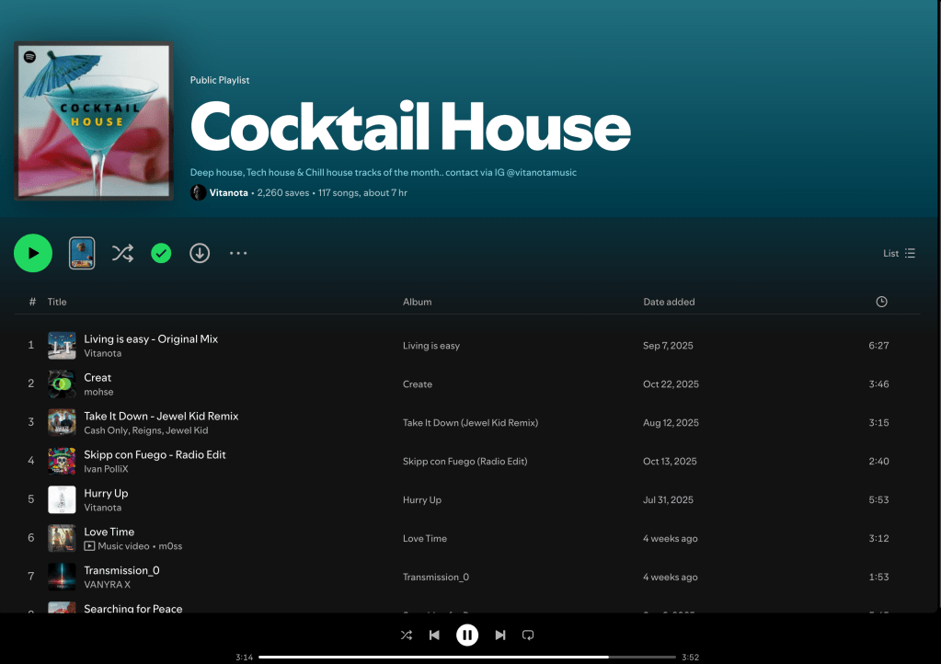This screenshot has height=664, width=941.
Task: Click the elapsed time 3:14
Action: coord(245,657)
